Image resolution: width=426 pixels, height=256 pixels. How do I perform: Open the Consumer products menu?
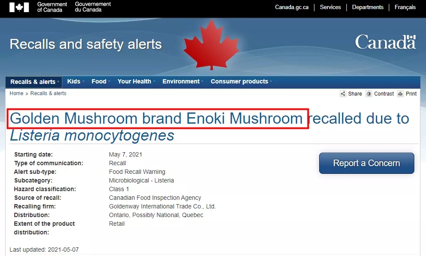click(241, 82)
